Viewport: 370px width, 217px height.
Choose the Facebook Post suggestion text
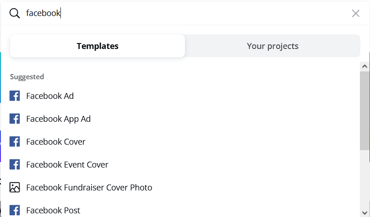[53, 210]
